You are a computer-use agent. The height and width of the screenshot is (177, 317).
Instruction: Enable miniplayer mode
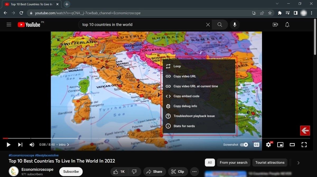(280, 144)
